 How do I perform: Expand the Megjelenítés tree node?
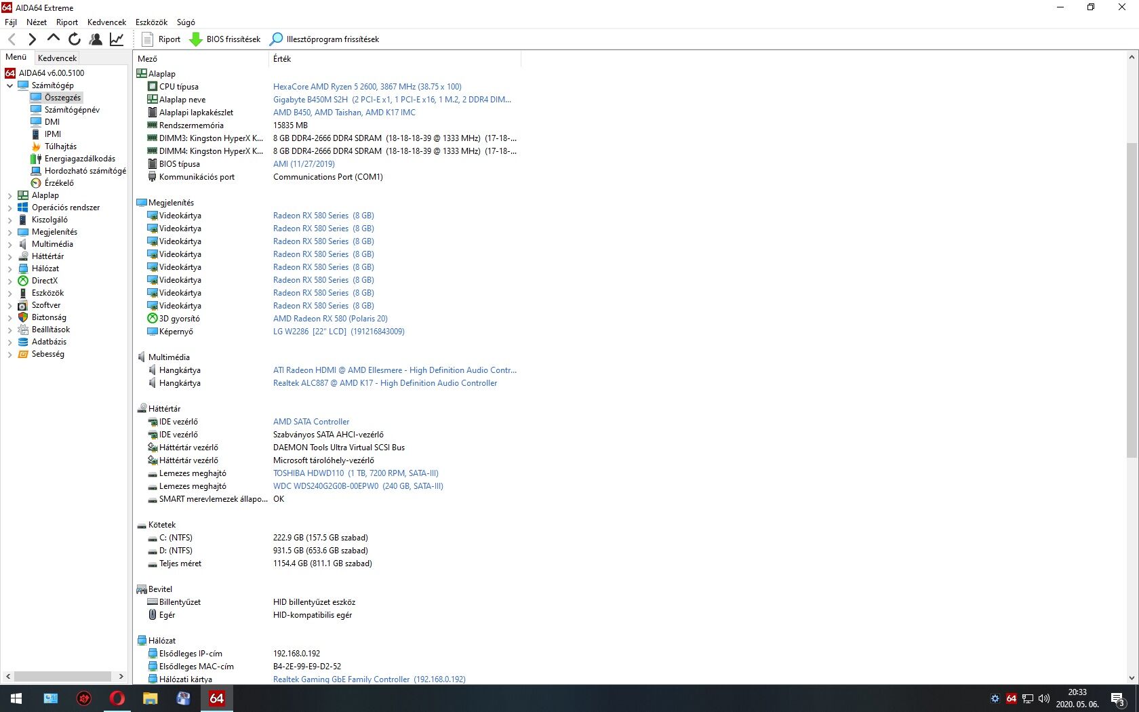pos(9,232)
